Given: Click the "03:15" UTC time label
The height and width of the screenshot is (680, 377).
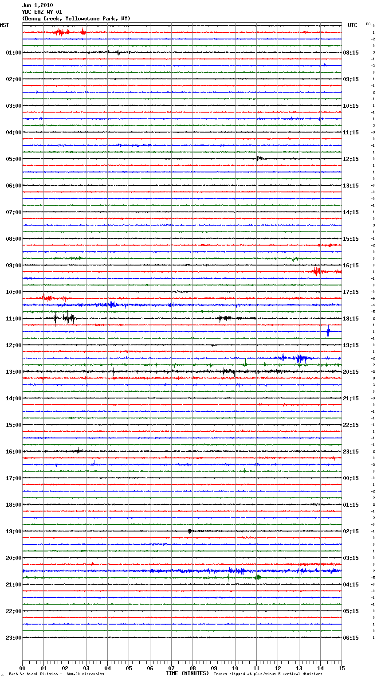Looking at the screenshot, I should [351, 558].
